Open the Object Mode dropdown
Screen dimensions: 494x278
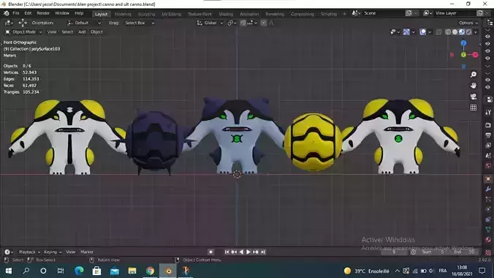pos(23,32)
